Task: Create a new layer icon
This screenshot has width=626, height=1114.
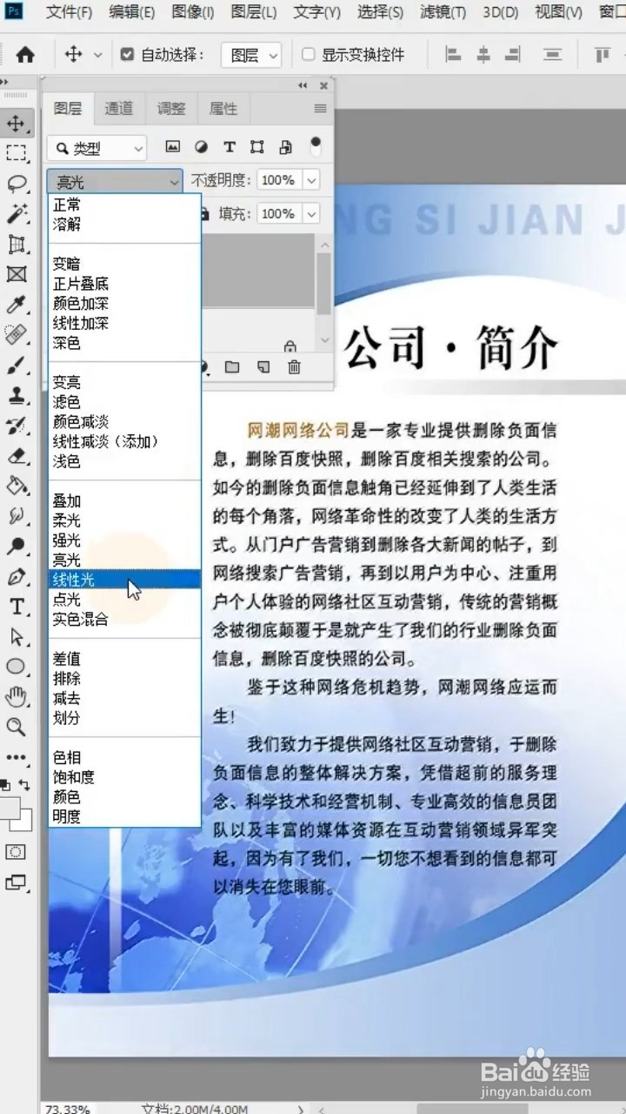Action: click(x=263, y=367)
